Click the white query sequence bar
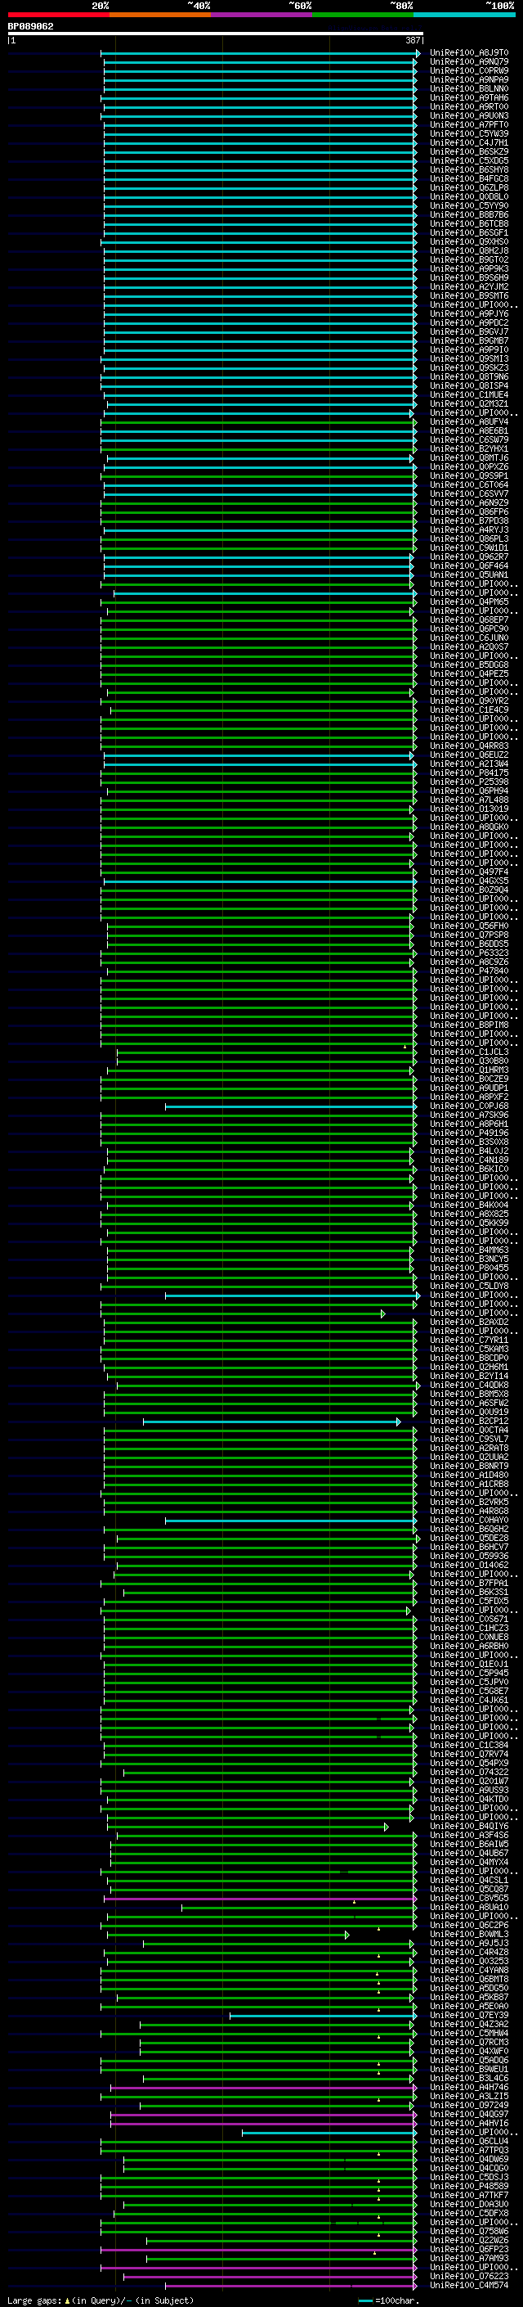 (x=216, y=33)
